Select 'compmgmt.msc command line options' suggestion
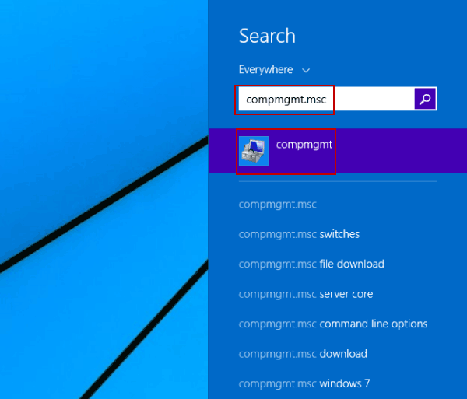Image resolution: width=467 pixels, height=399 pixels. point(333,324)
